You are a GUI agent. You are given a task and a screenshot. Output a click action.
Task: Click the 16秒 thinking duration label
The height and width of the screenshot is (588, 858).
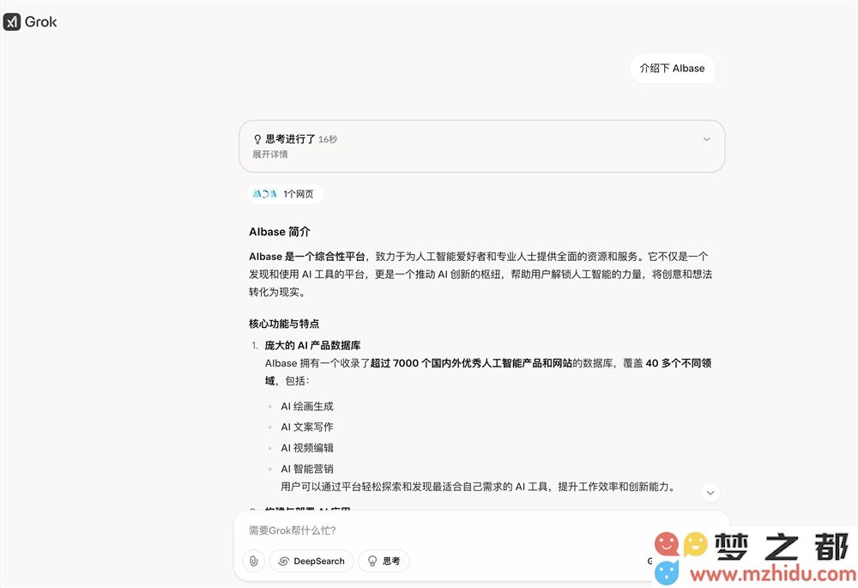[328, 140]
